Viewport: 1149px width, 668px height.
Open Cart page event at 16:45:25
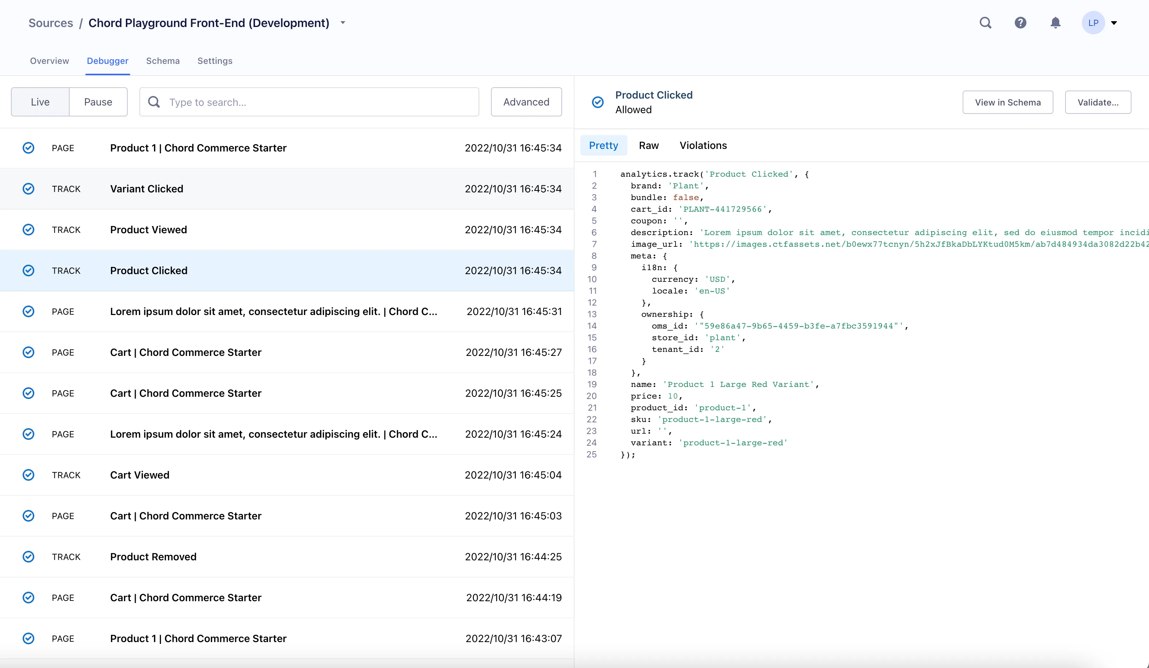pyautogui.click(x=287, y=393)
